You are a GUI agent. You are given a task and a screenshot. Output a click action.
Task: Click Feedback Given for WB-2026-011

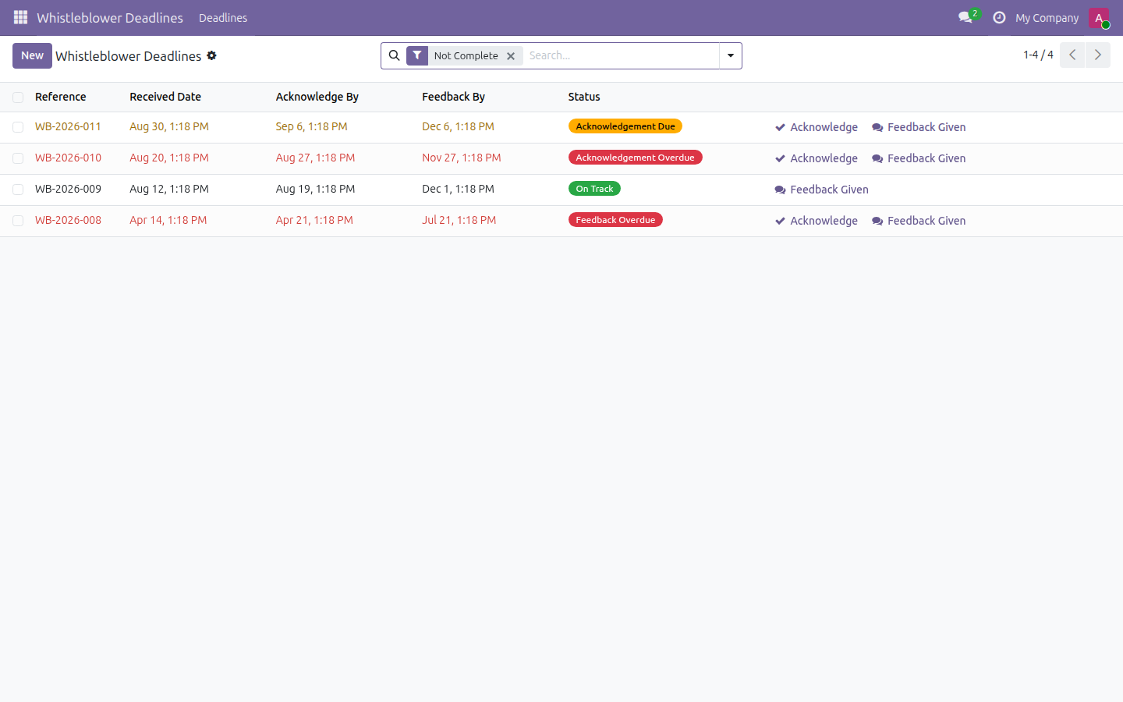919,127
